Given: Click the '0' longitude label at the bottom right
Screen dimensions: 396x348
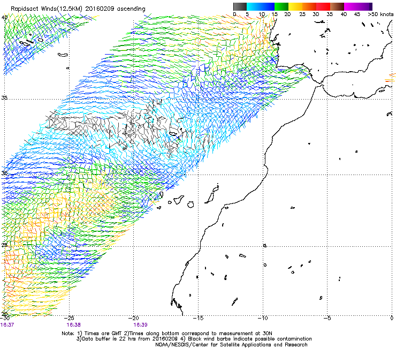Looking at the screenshot, I should tap(392, 318).
